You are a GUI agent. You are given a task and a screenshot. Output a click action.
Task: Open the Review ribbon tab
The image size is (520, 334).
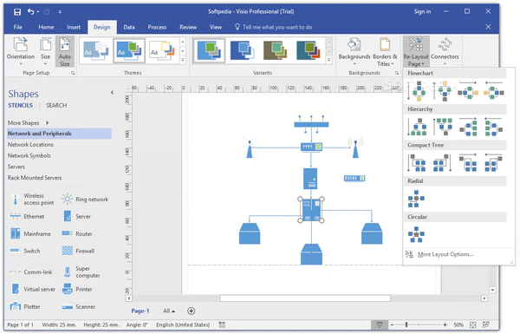(188, 27)
